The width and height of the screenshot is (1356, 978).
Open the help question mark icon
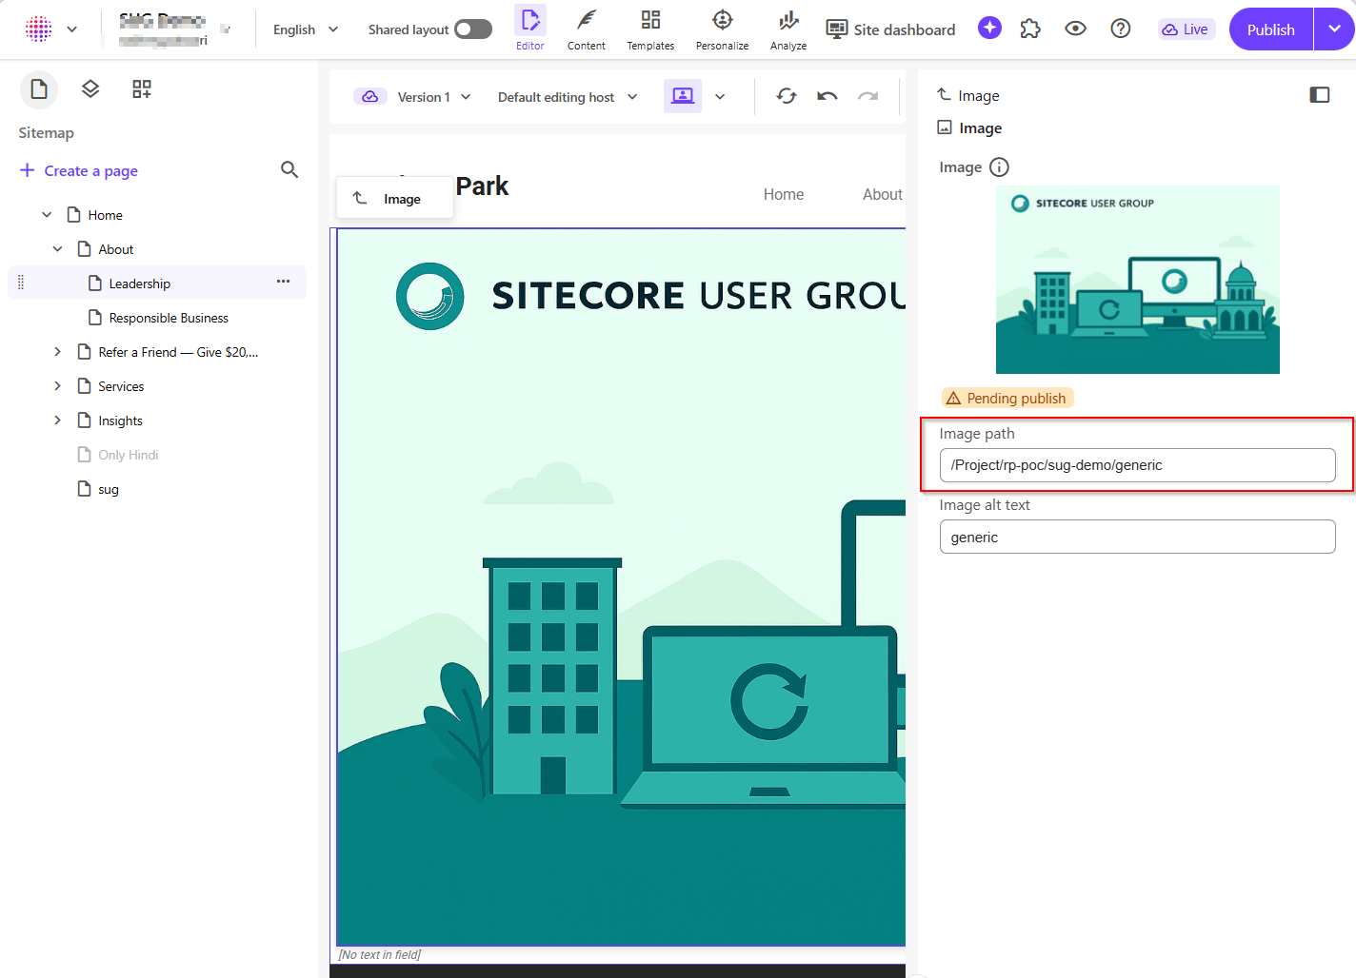coord(1121,29)
